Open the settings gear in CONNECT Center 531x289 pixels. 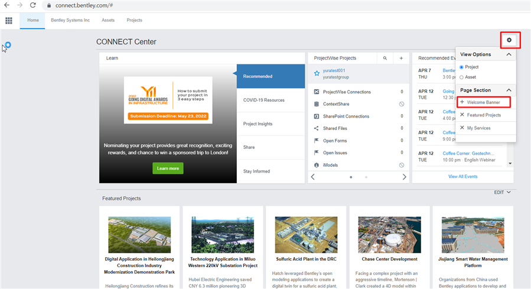click(x=509, y=40)
